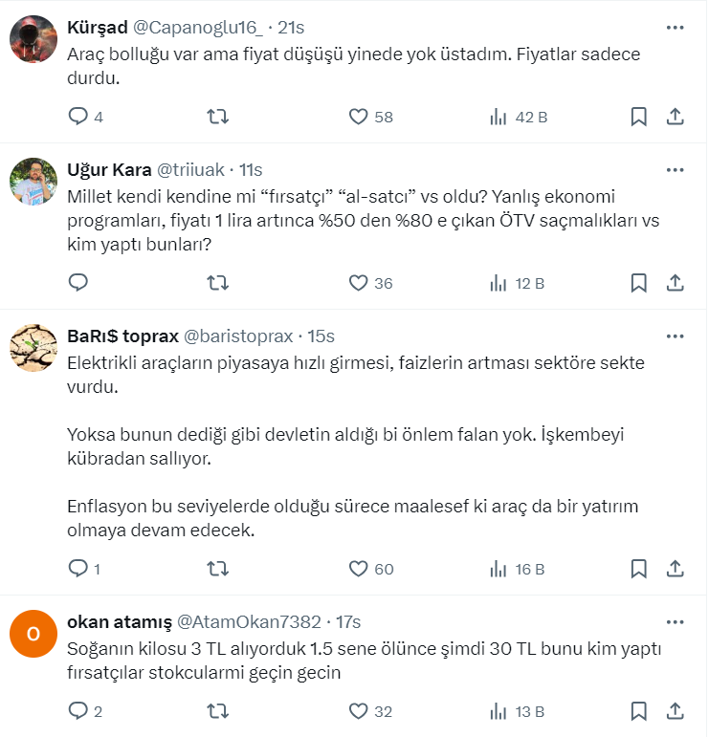Bookmark BaRı$ toprax's tweet
The height and width of the screenshot is (737, 709).
pyautogui.click(x=639, y=569)
